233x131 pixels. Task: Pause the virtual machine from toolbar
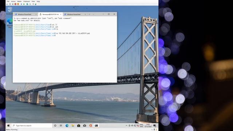[x=21, y=4]
